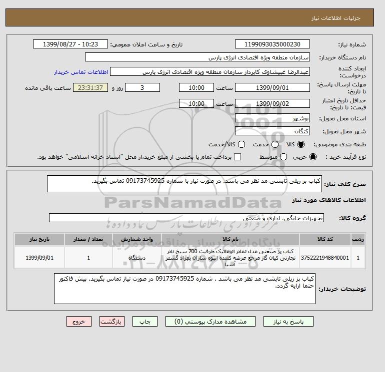
Task: Click the چاپ print button
Action: pyautogui.click(x=145, y=322)
